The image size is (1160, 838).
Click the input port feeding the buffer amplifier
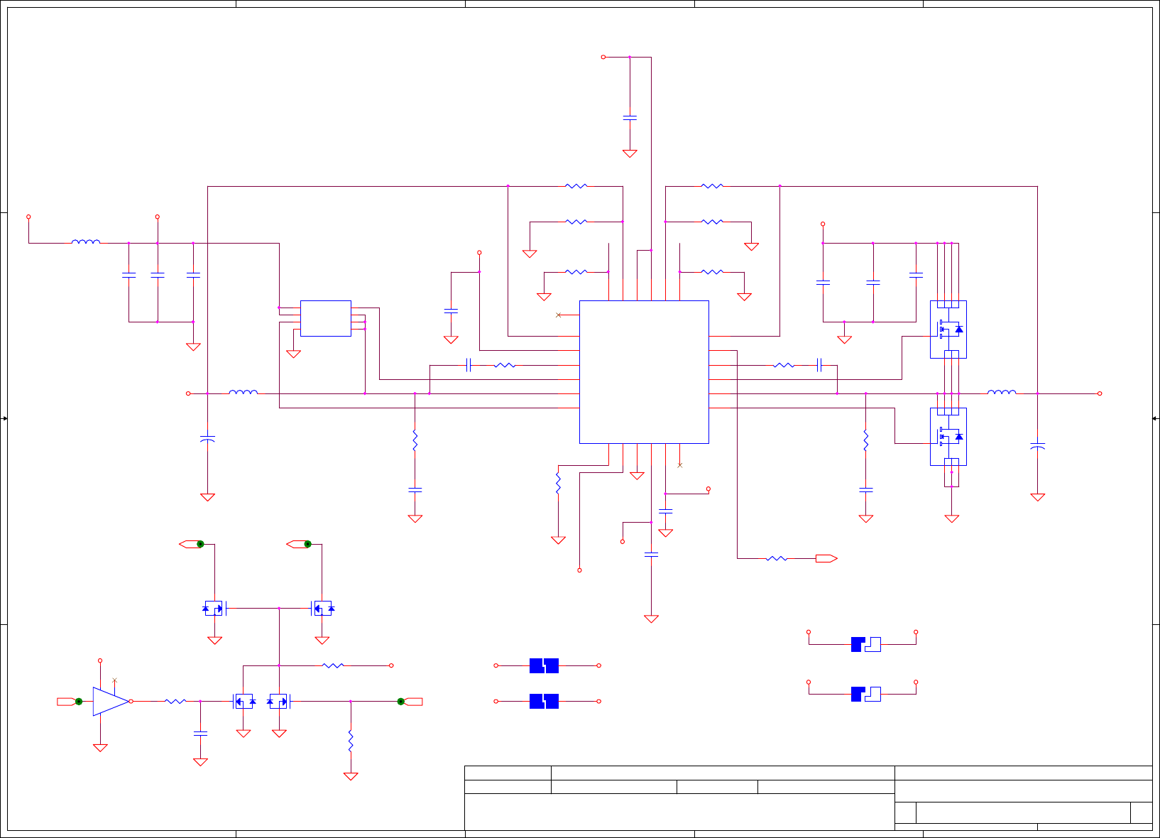click(x=70, y=702)
